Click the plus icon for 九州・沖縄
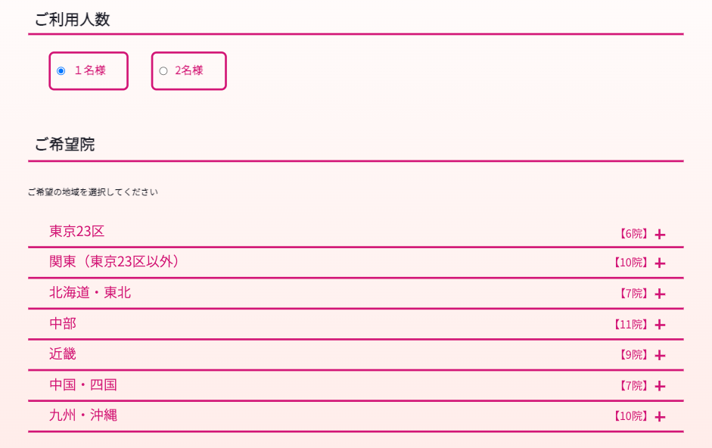712x448 pixels. [660, 417]
